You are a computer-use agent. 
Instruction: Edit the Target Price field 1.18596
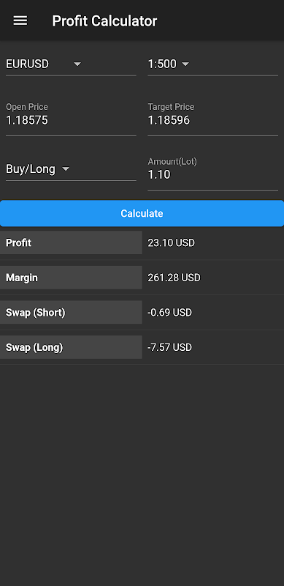pos(212,119)
